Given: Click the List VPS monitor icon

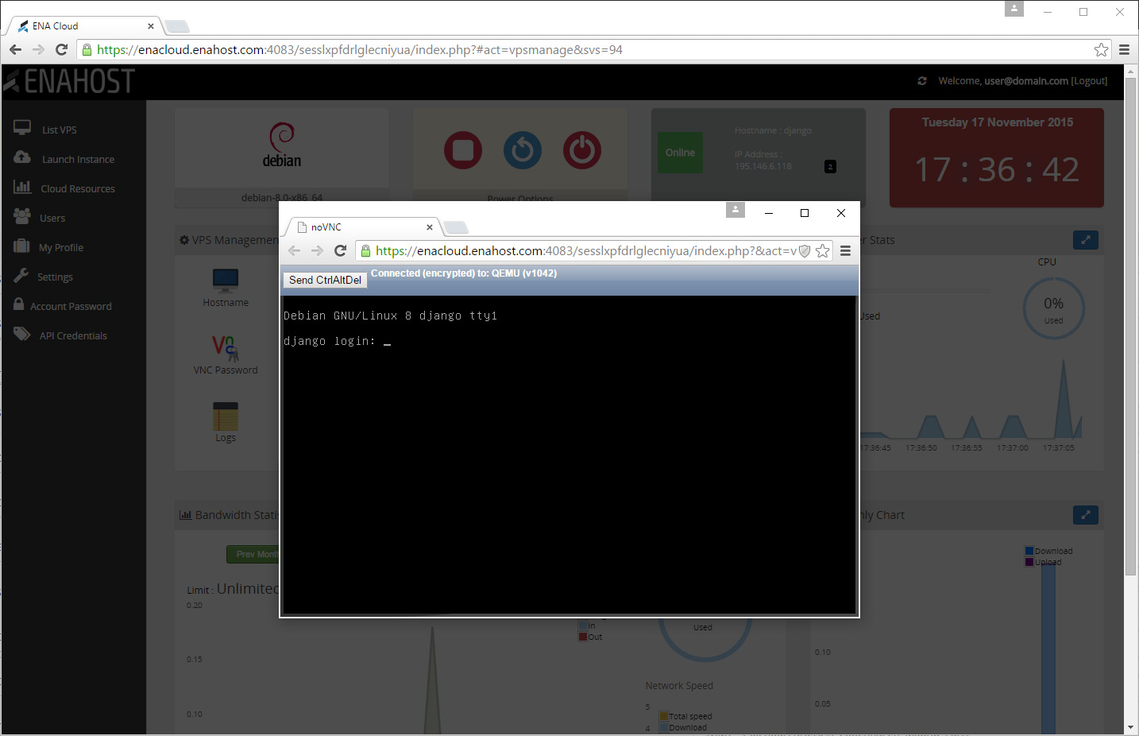Looking at the screenshot, I should click(22, 127).
